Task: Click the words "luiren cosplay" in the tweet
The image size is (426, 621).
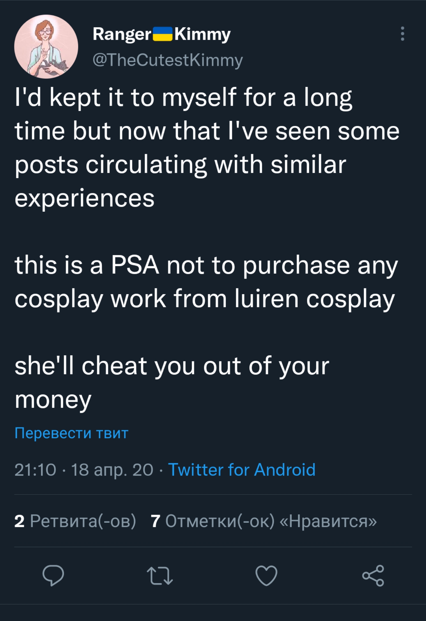Action: tap(315, 299)
